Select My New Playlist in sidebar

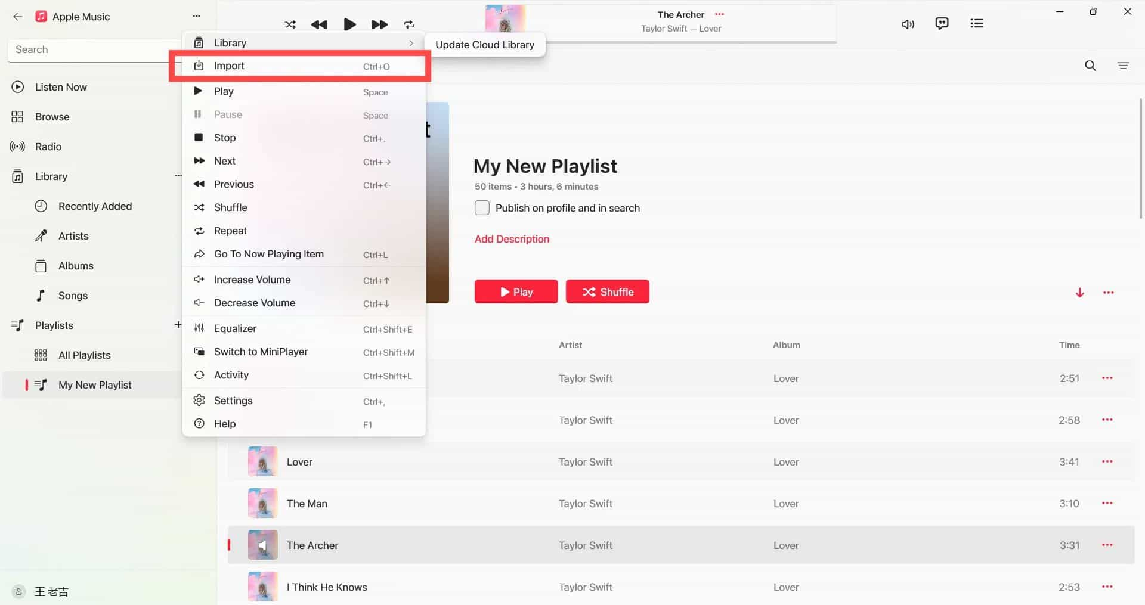[x=92, y=385]
